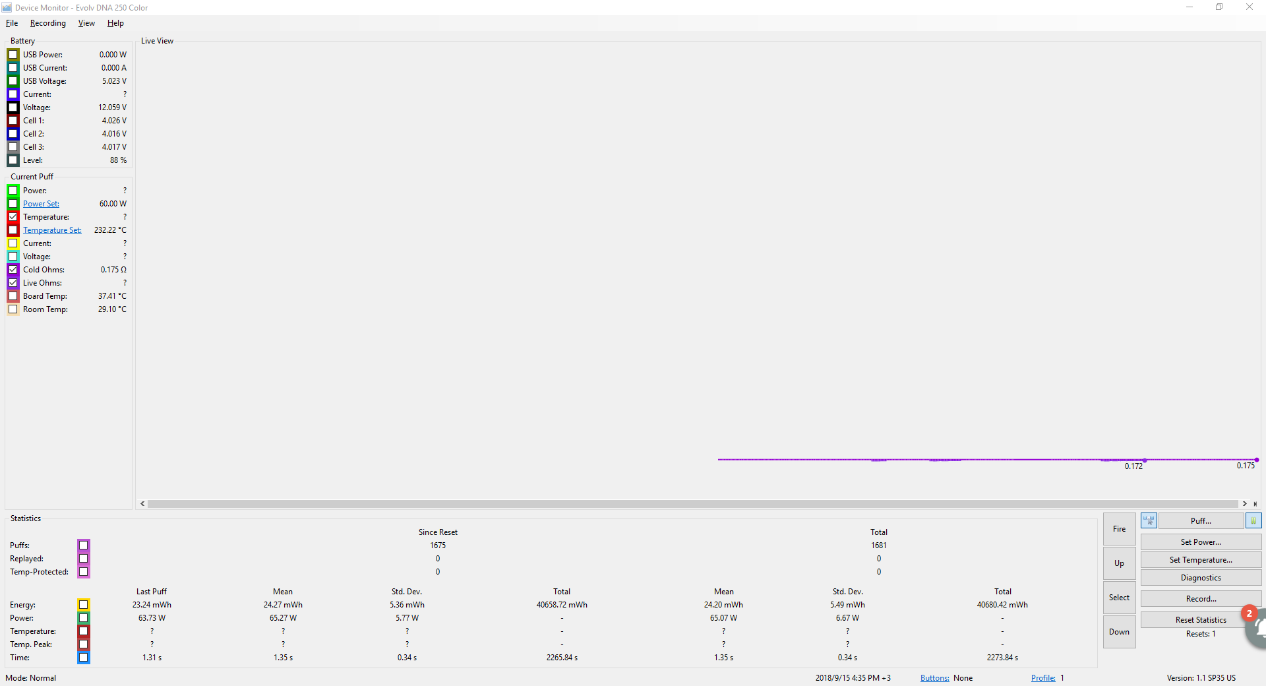Click the scroll right arrow under Live View
The image size is (1266, 686).
click(x=1245, y=504)
